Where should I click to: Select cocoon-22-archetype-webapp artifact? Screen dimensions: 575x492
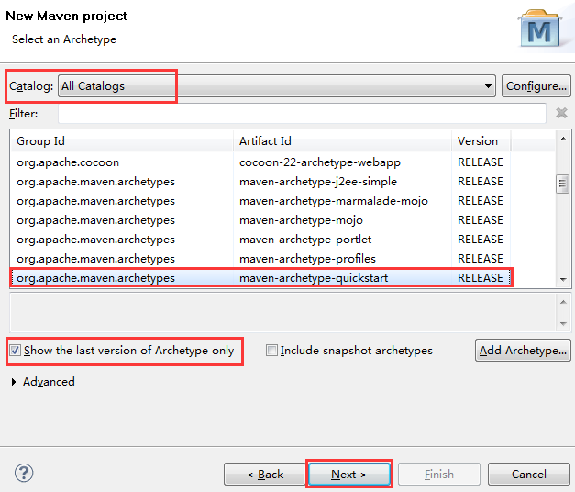click(320, 162)
